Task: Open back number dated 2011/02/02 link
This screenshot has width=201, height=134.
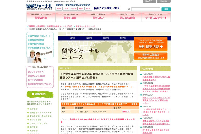Action: [156, 89]
